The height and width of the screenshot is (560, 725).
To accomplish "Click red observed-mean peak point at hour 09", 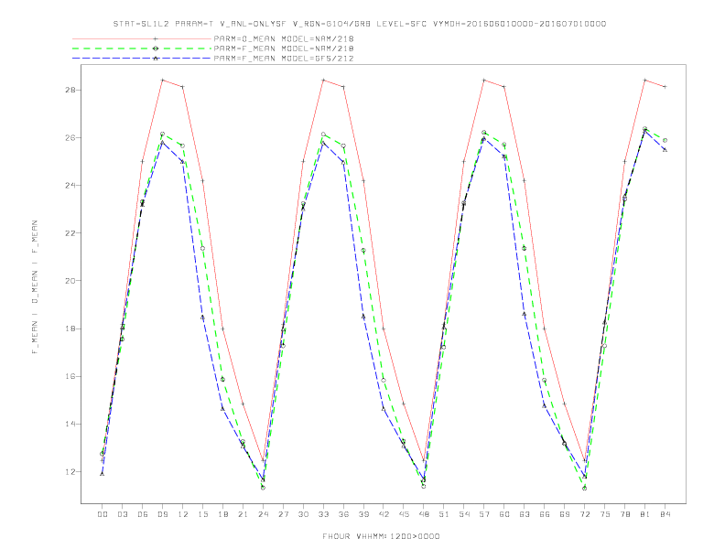I will click(x=162, y=80).
